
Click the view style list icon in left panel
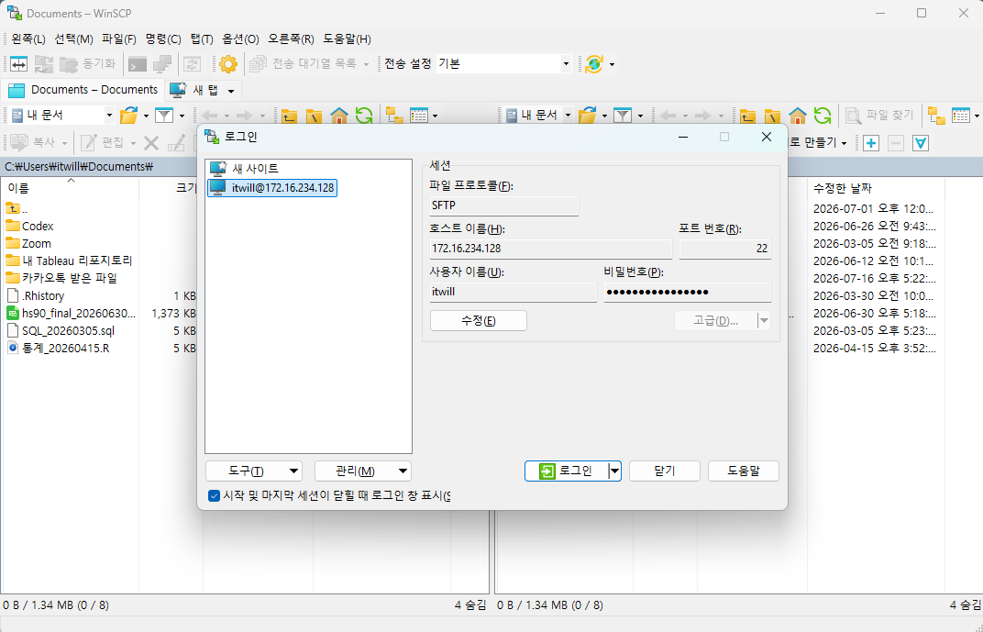click(418, 116)
